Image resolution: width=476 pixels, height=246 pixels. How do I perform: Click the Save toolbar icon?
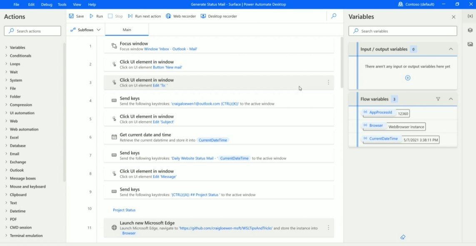(x=71, y=16)
